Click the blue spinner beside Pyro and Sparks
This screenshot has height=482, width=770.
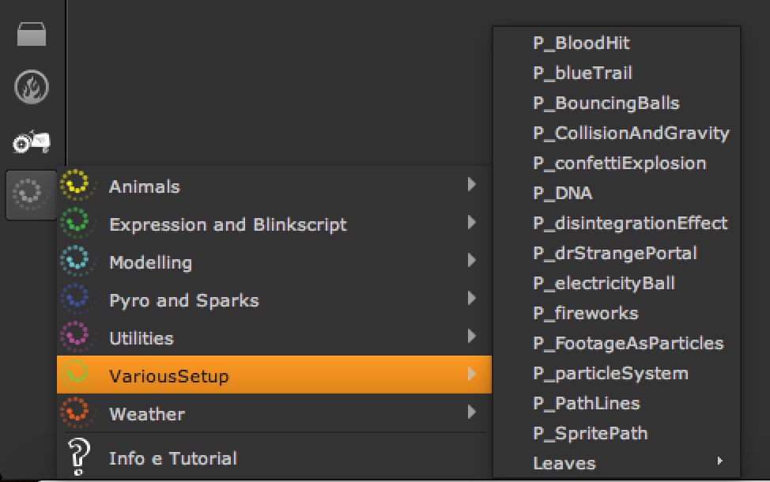[78, 299]
